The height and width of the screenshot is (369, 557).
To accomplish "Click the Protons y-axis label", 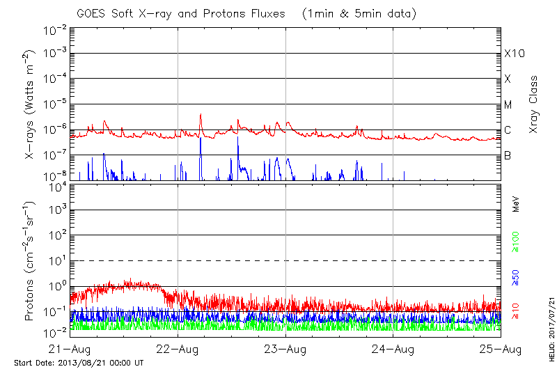I will [x=30, y=262].
